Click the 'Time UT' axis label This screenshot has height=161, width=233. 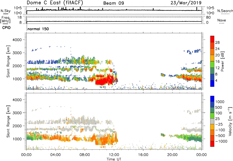114,159
